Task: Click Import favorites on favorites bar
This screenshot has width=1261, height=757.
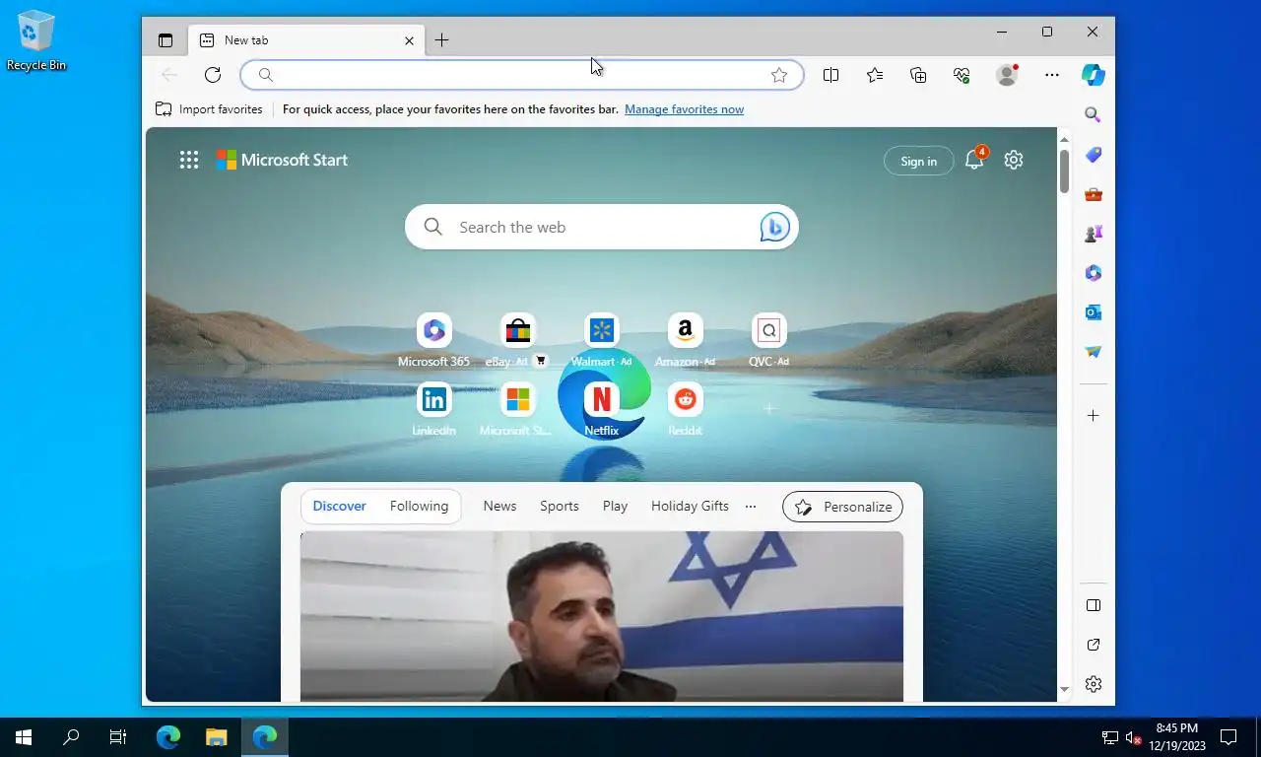Action: point(209,109)
